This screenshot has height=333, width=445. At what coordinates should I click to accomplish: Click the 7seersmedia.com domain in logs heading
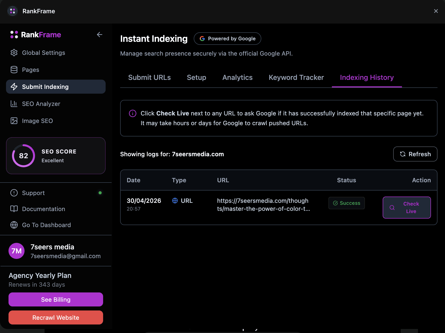198,154
